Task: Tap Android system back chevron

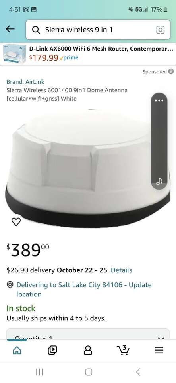Action: tap(138, 372)
